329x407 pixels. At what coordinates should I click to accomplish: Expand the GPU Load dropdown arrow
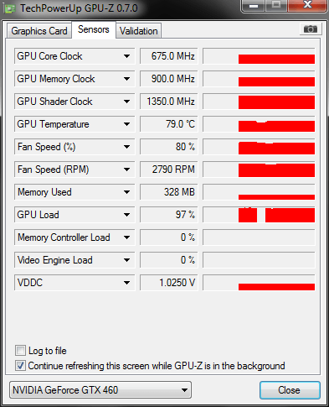click(x=126, y=215)
